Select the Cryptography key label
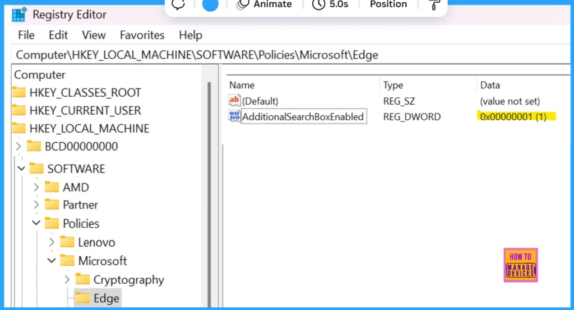The image size is (574, 310). point(129,280)
